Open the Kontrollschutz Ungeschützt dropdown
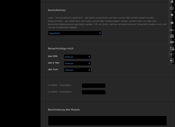This screenshot has width=175, height=127. [x=75, y=33]
